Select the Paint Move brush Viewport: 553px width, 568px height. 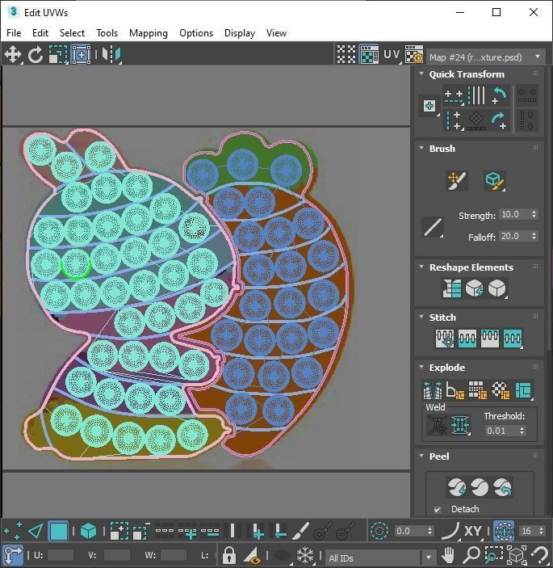[x=457, y=180]
